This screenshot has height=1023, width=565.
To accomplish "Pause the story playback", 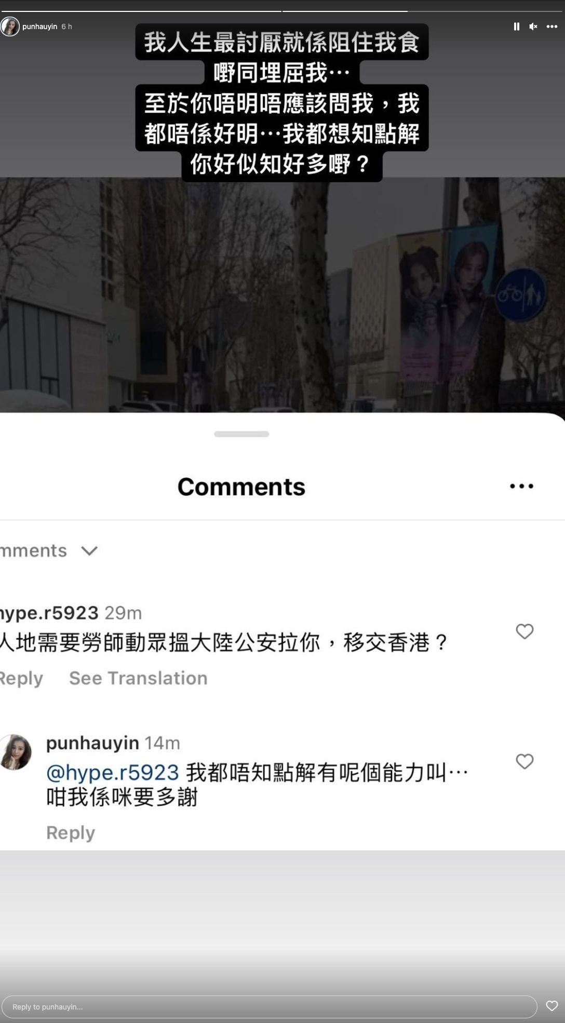I will tap(516, 26).
